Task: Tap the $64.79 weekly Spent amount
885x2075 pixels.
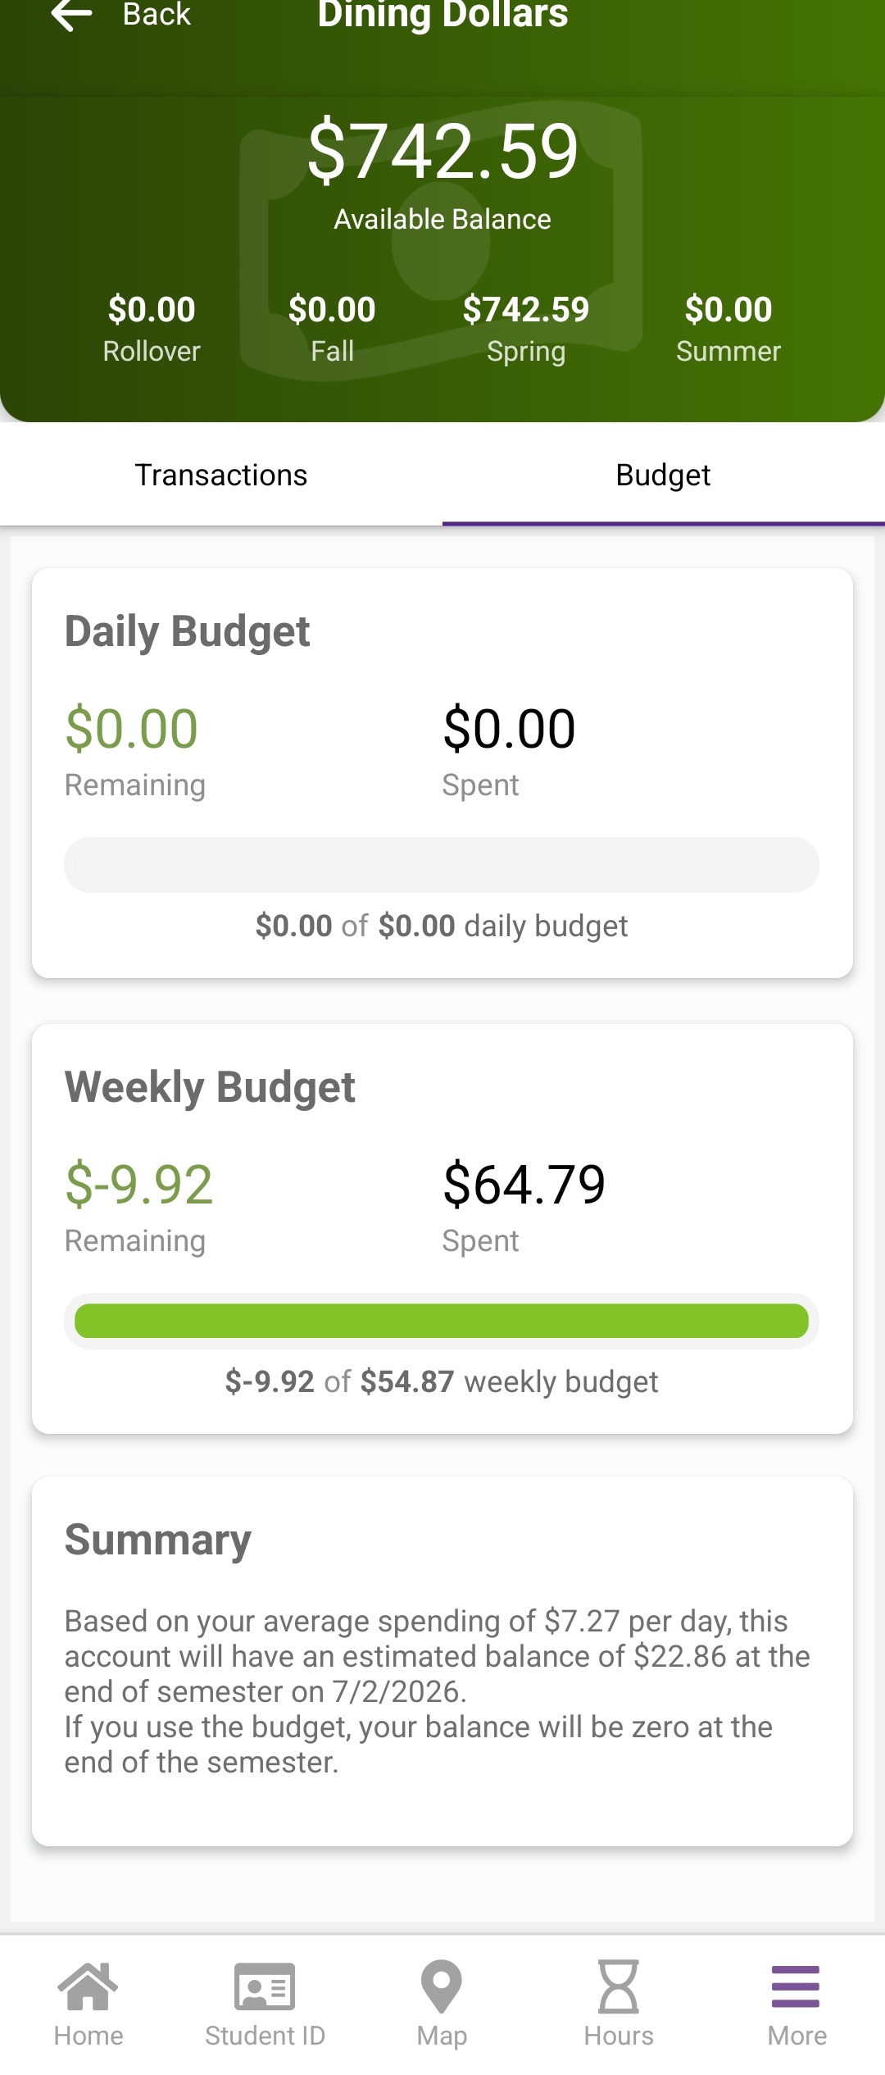Action: click(x=524, y=1185)
